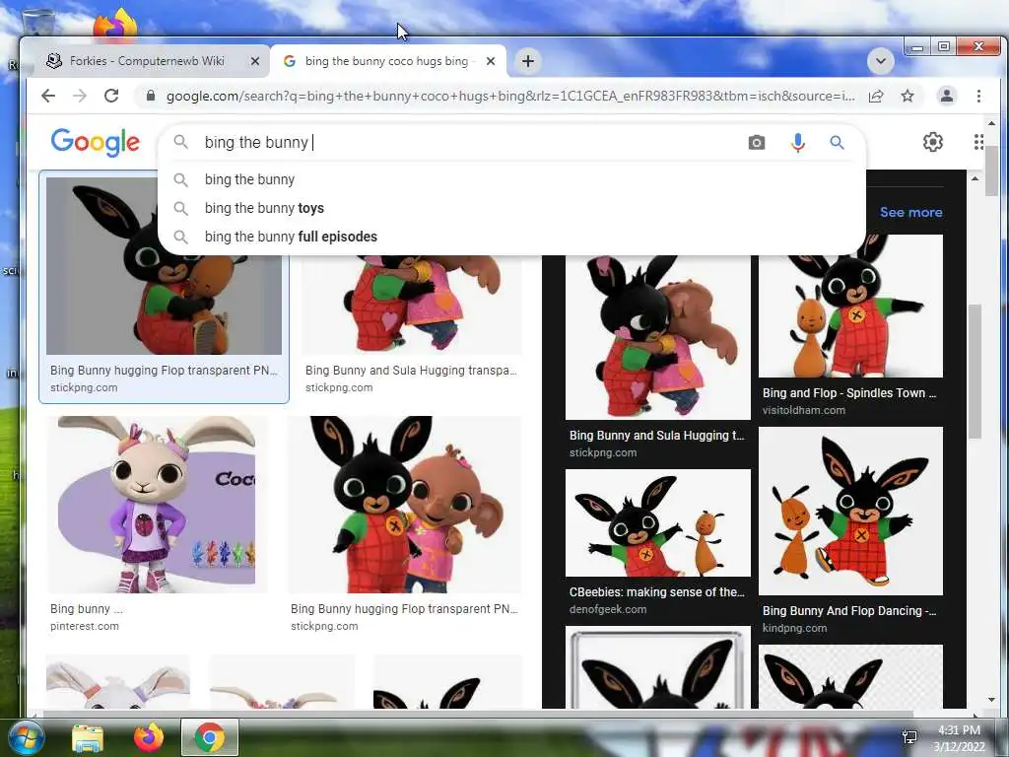Expand the tab search dropdown

881,61
